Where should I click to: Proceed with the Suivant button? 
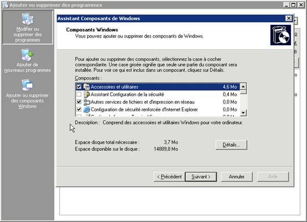click(201, 177)
